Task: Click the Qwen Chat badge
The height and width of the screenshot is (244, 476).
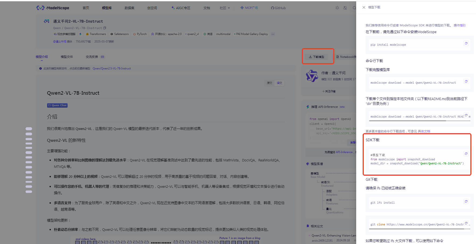Action: [57, 105]
